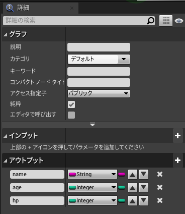Open the Integer type dropdown for age
This screenshot has width=185, height=214.
(92, 187)
